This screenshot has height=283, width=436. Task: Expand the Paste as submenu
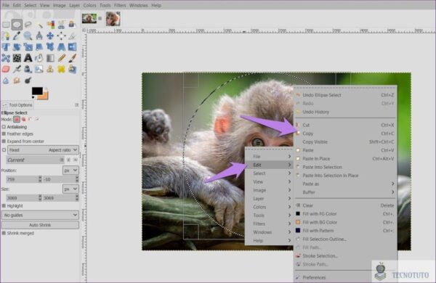click(345, 184)
